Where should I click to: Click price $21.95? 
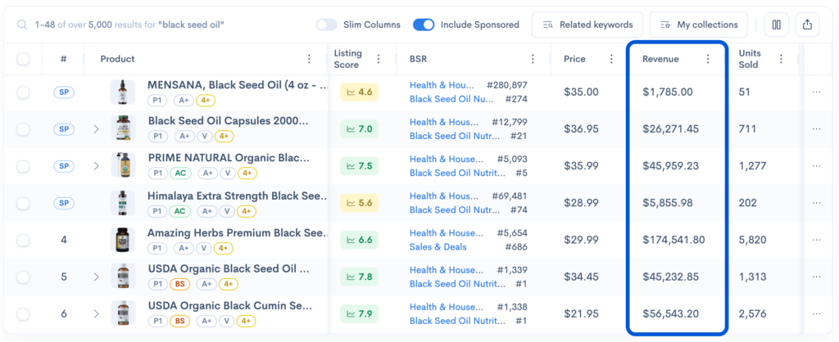(581, 313)
